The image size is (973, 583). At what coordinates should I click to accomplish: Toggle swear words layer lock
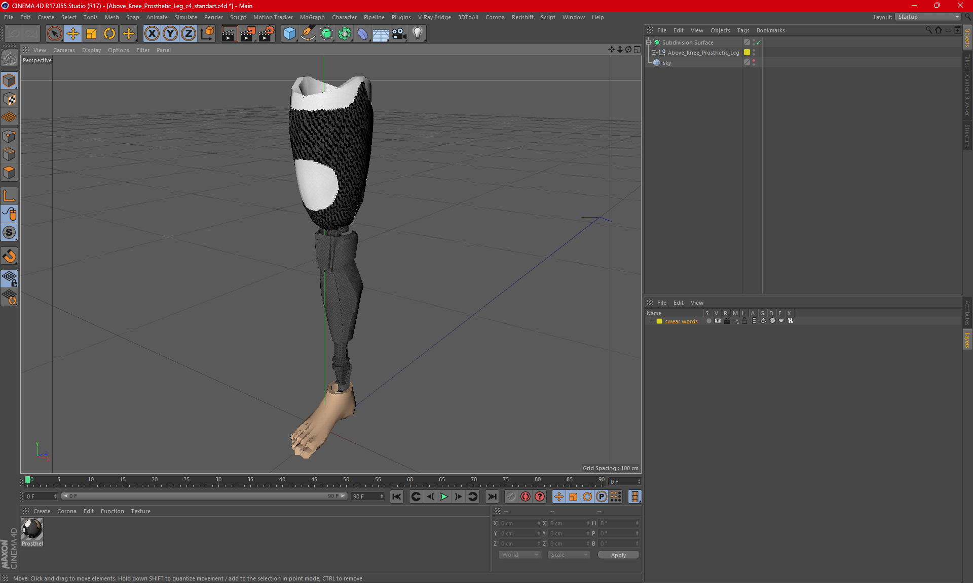744,321
